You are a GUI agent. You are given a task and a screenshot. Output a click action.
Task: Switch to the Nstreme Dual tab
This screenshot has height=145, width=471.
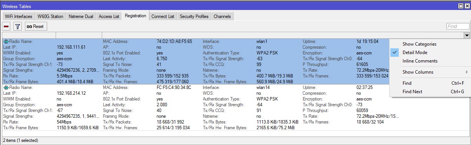81,16
